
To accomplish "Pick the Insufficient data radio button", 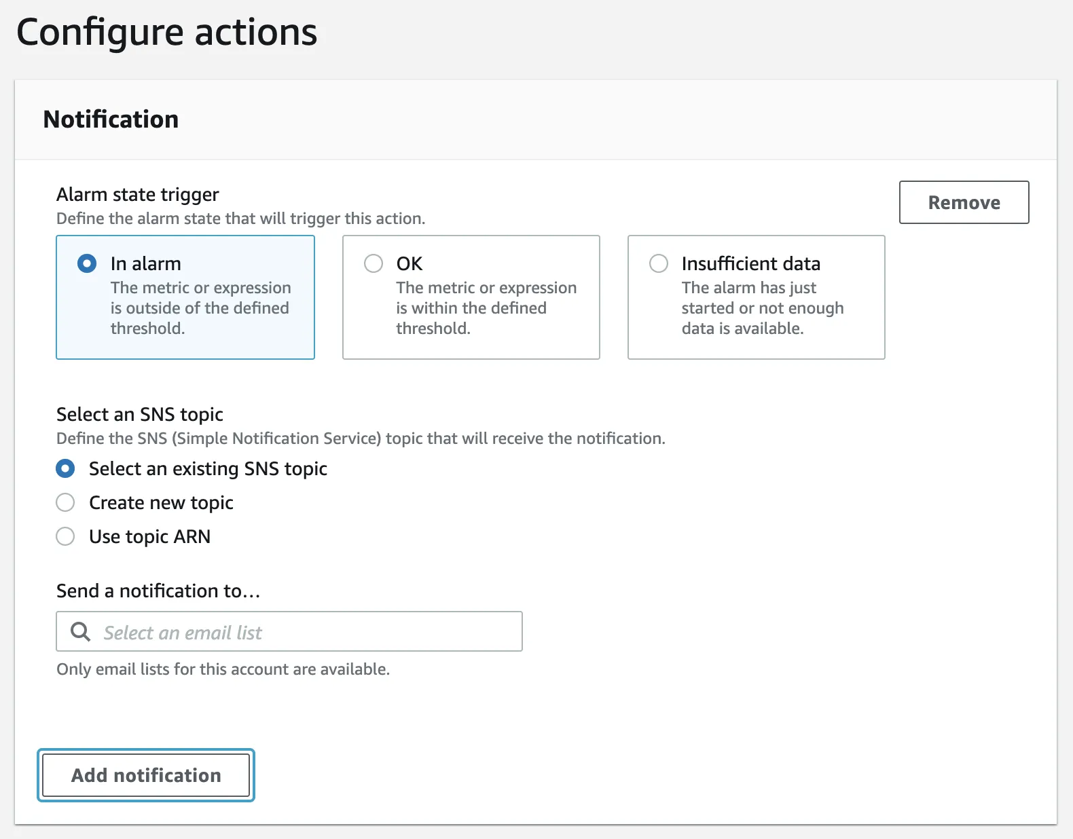I will coord(659,263).
